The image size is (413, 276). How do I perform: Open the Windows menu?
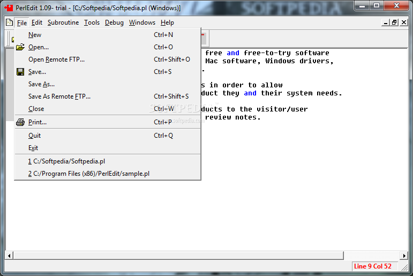coord(142,23)
